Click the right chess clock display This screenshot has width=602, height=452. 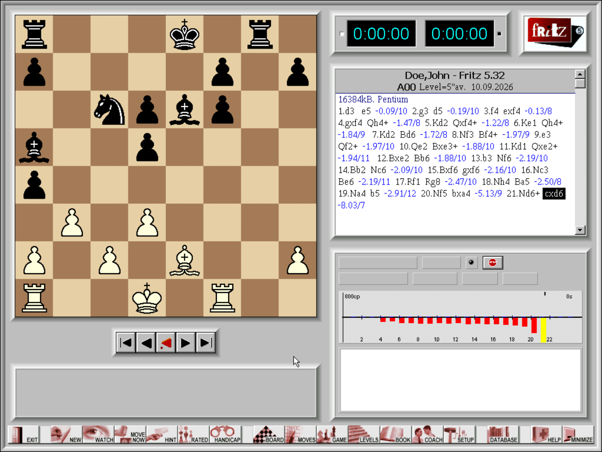[x=459, y=33]
